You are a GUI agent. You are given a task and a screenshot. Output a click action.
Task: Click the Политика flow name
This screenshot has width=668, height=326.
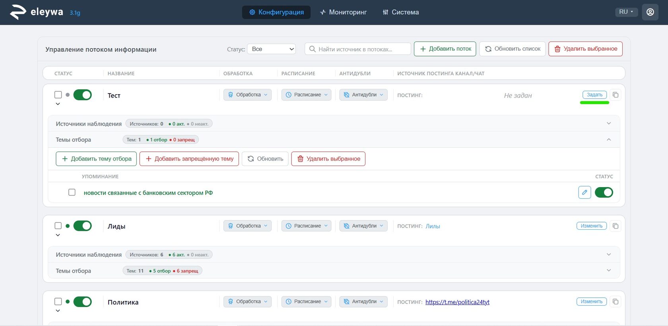tap(123, 303)
